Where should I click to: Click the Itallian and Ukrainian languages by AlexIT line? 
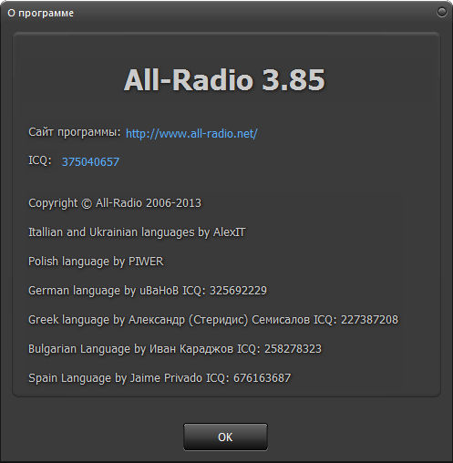[x=137, y=232]
